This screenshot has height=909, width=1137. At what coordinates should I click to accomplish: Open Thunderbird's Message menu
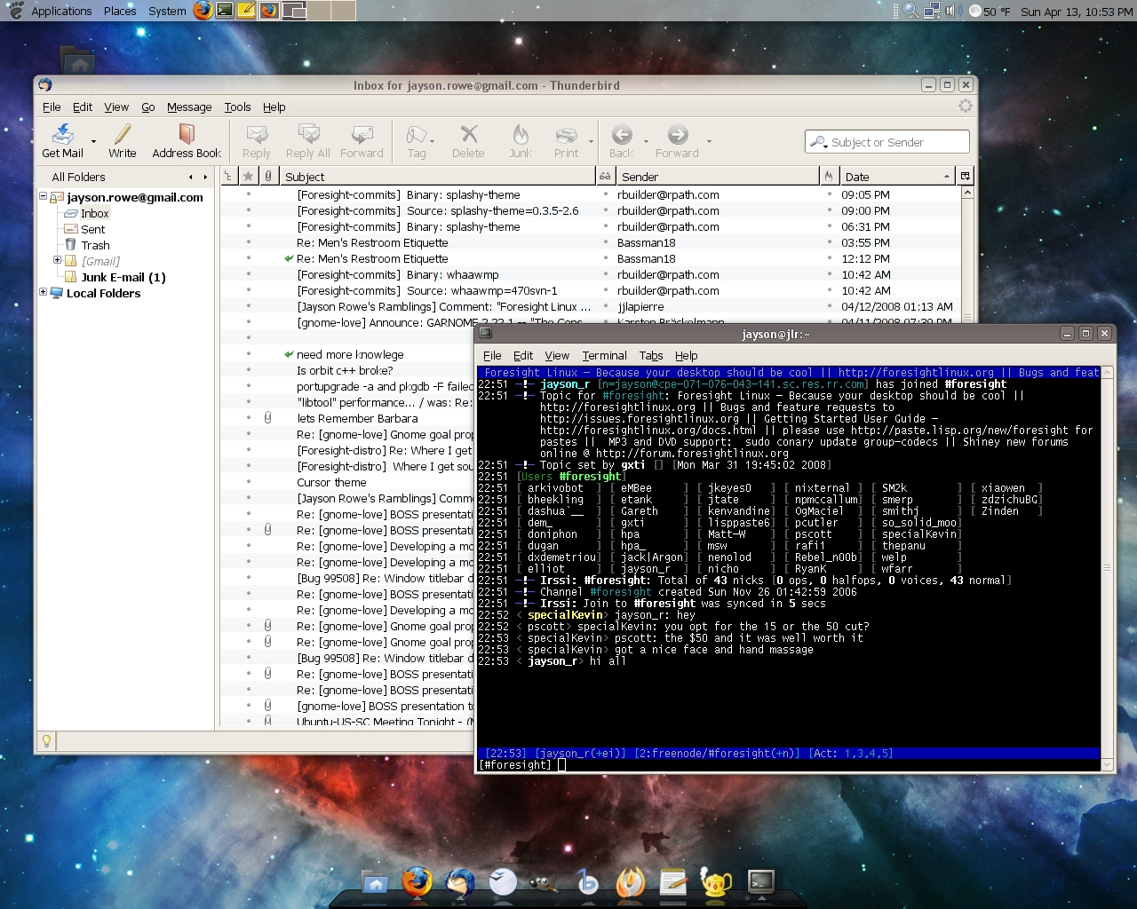pos(189,107)
